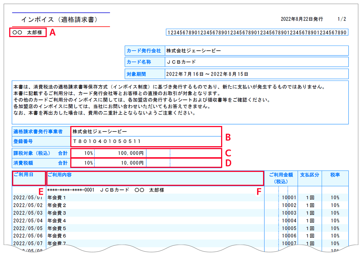Select the date 2022/05/06

(28, 236)
